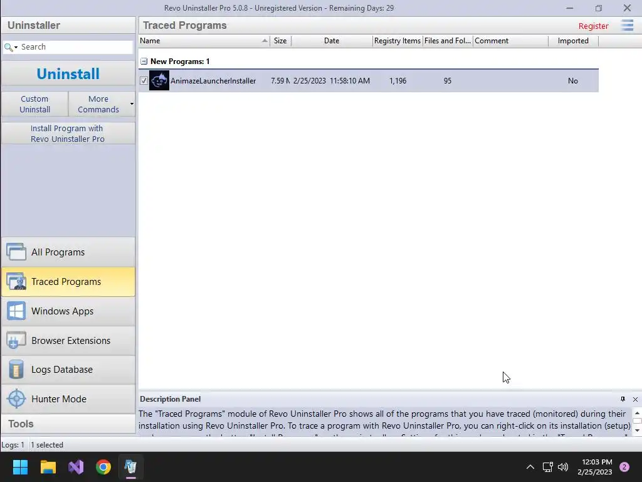The height and width of the screenshot is (482, 642).
Task: Sort by the Imported column header
Action: [573, 41]
